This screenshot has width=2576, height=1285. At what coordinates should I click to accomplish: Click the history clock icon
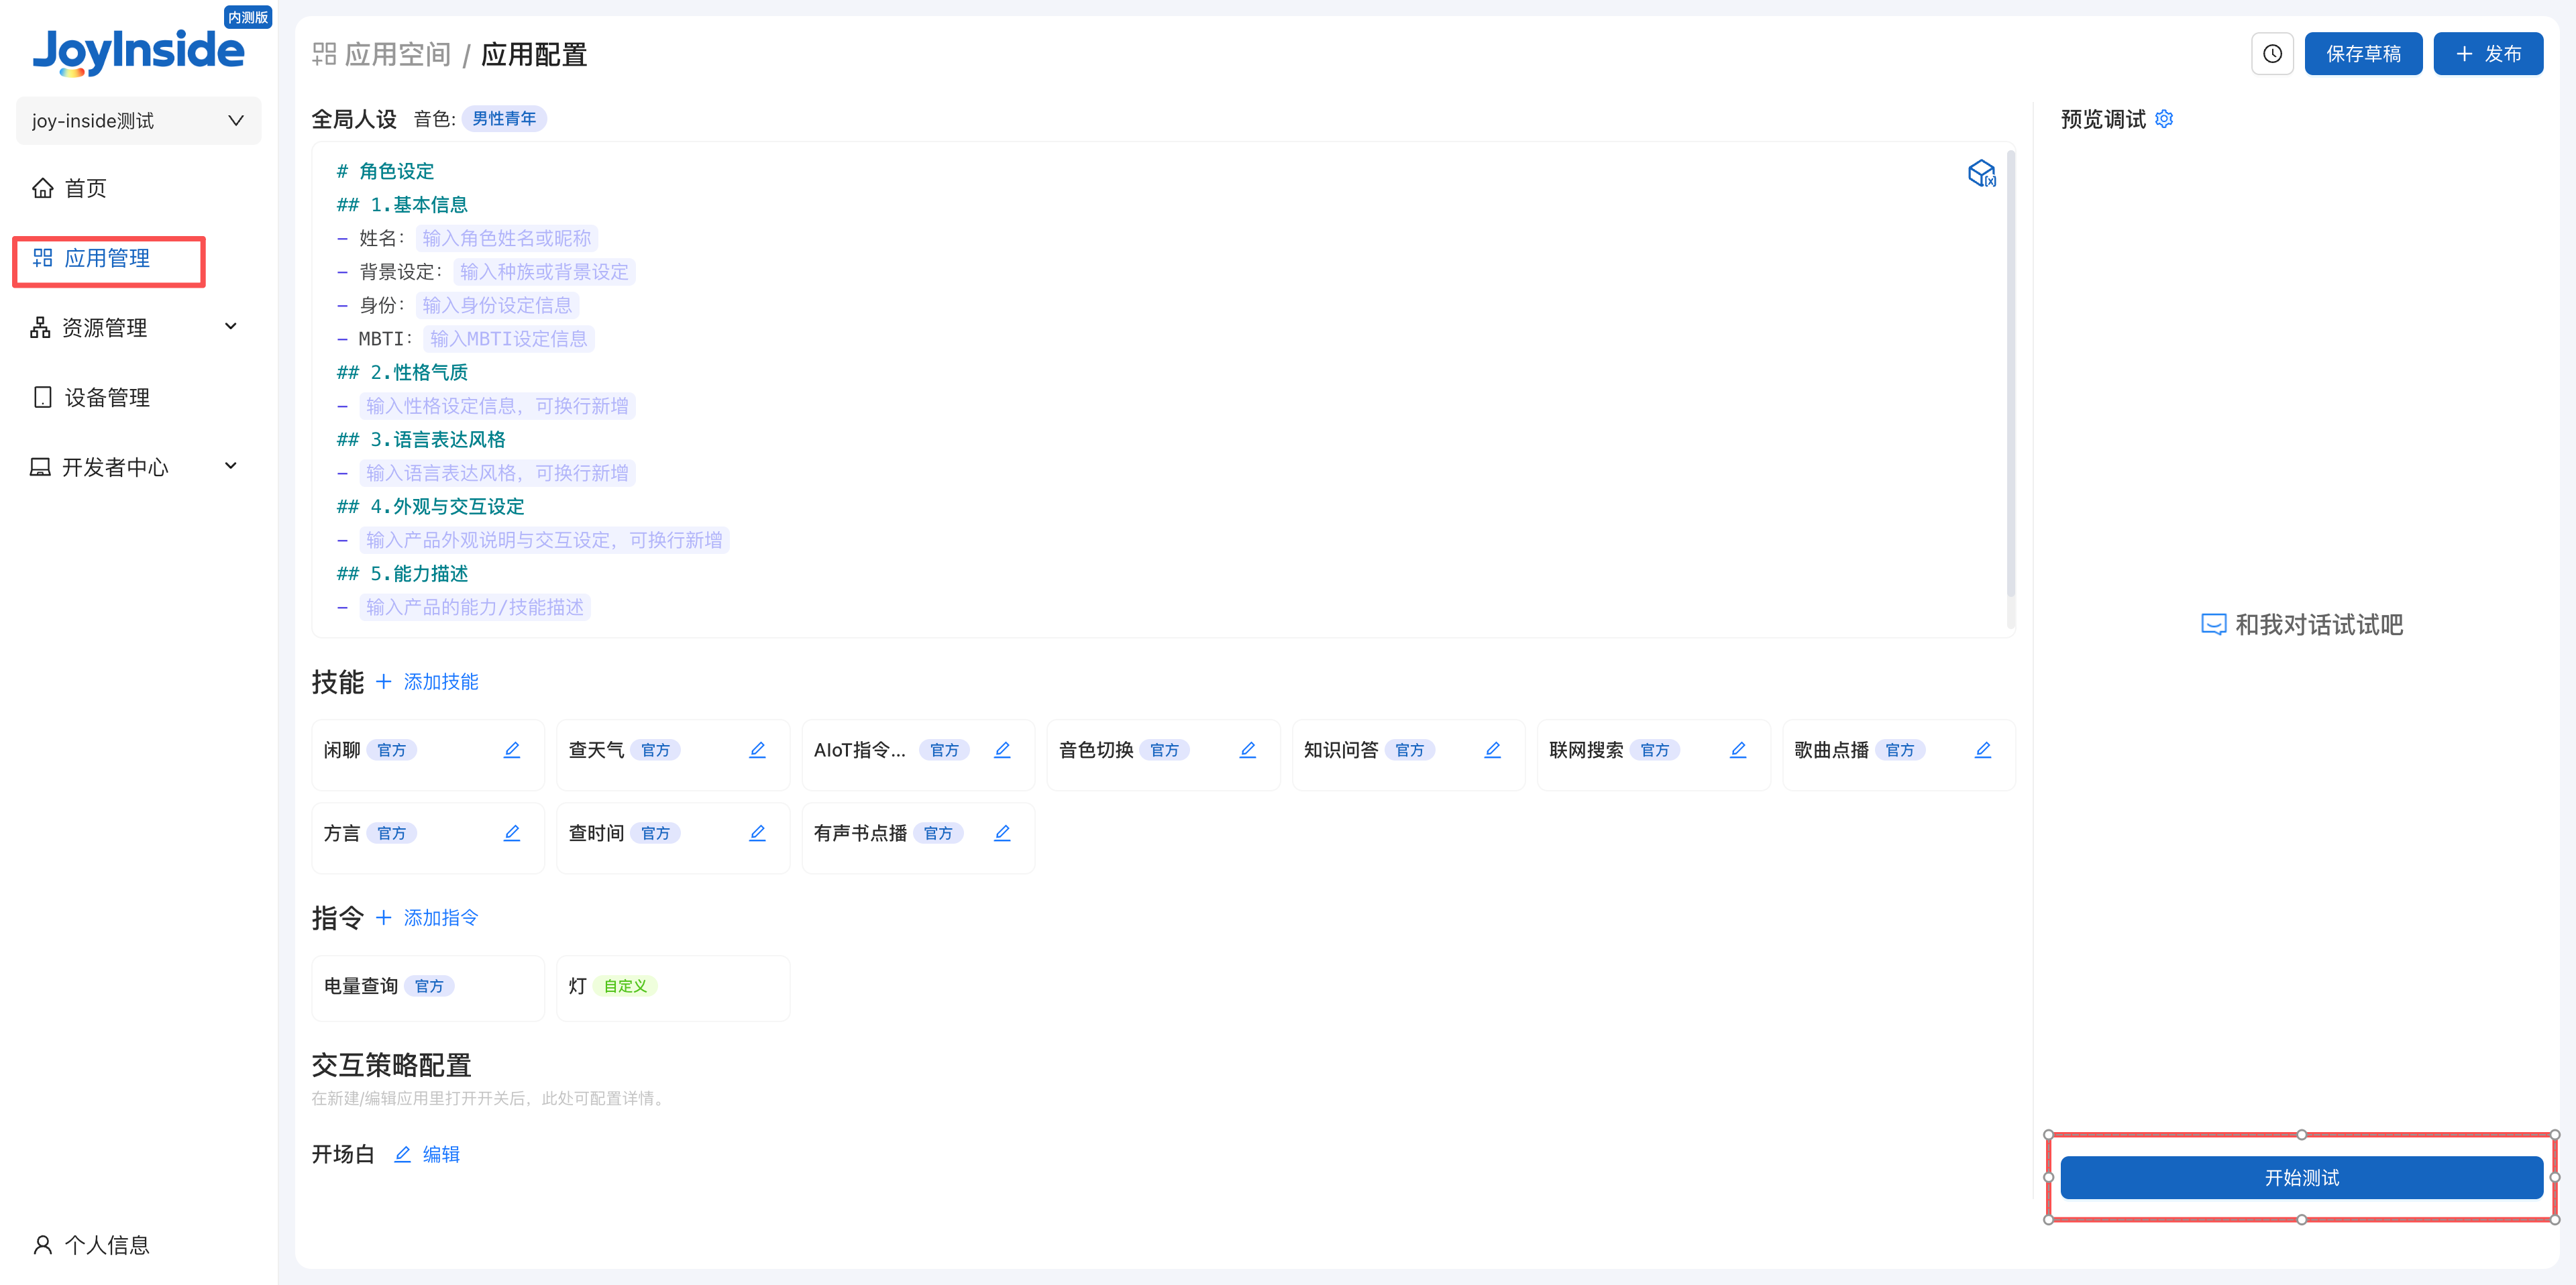(2272, 54)
